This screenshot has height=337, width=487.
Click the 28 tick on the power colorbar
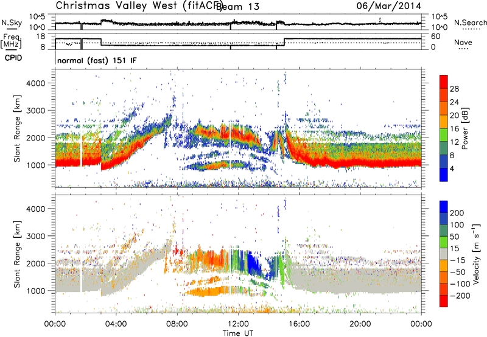coord(454,89)
